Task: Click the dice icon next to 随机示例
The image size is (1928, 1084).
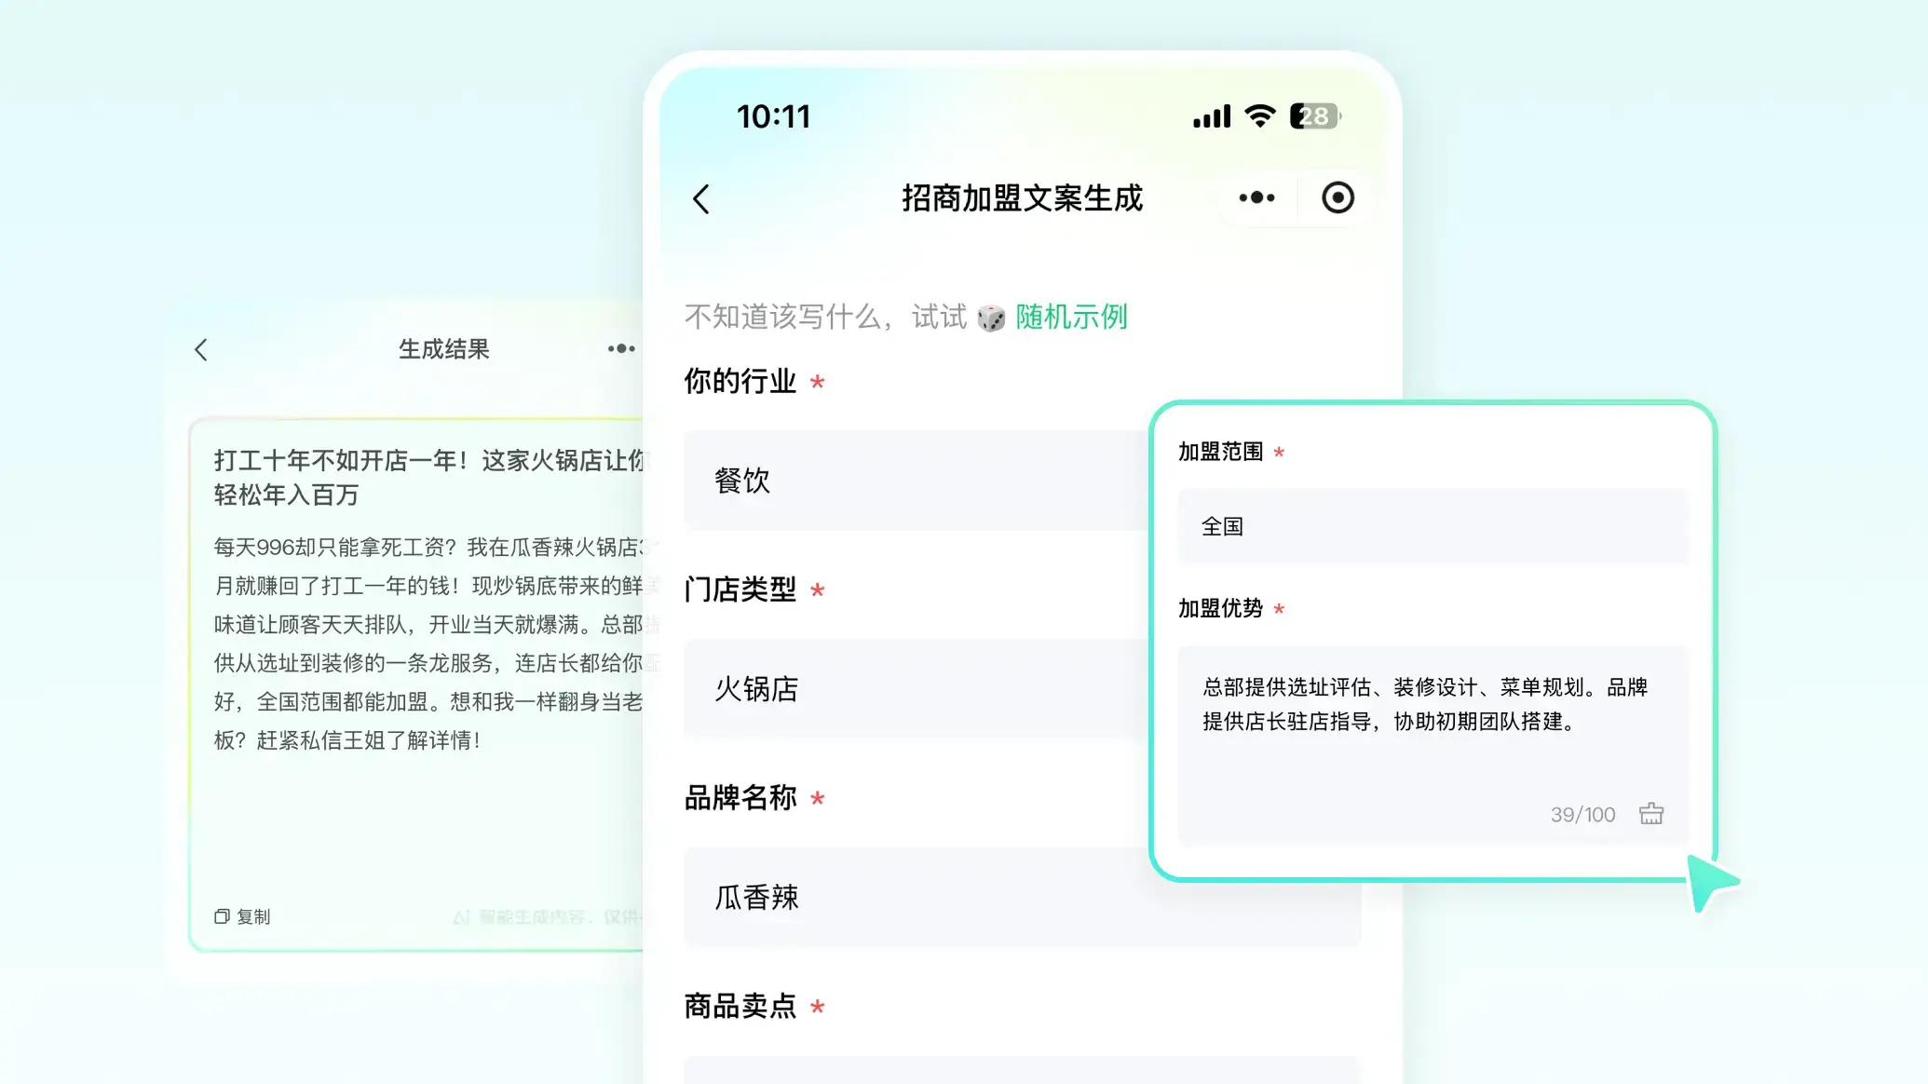Action: pos(991,318)
